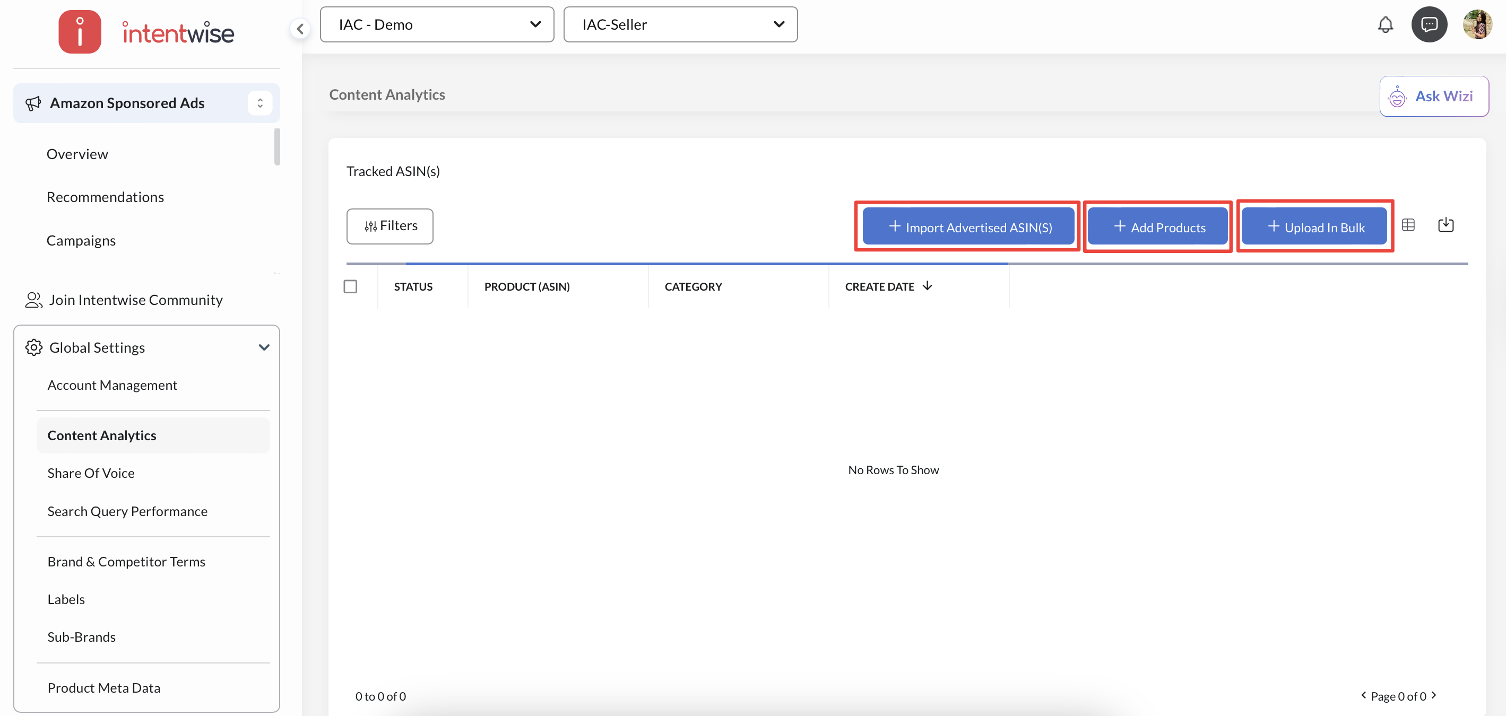Click the Ask Wizi robot button

tap(1433, 97)
